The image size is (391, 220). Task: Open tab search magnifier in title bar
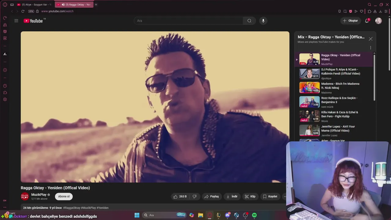point(369,5)
